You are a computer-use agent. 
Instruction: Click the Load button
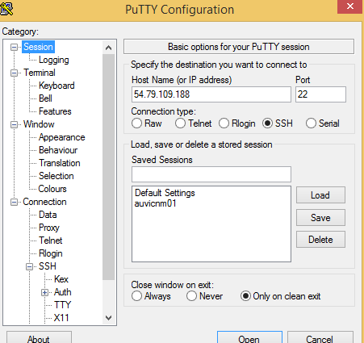point(320,195)
